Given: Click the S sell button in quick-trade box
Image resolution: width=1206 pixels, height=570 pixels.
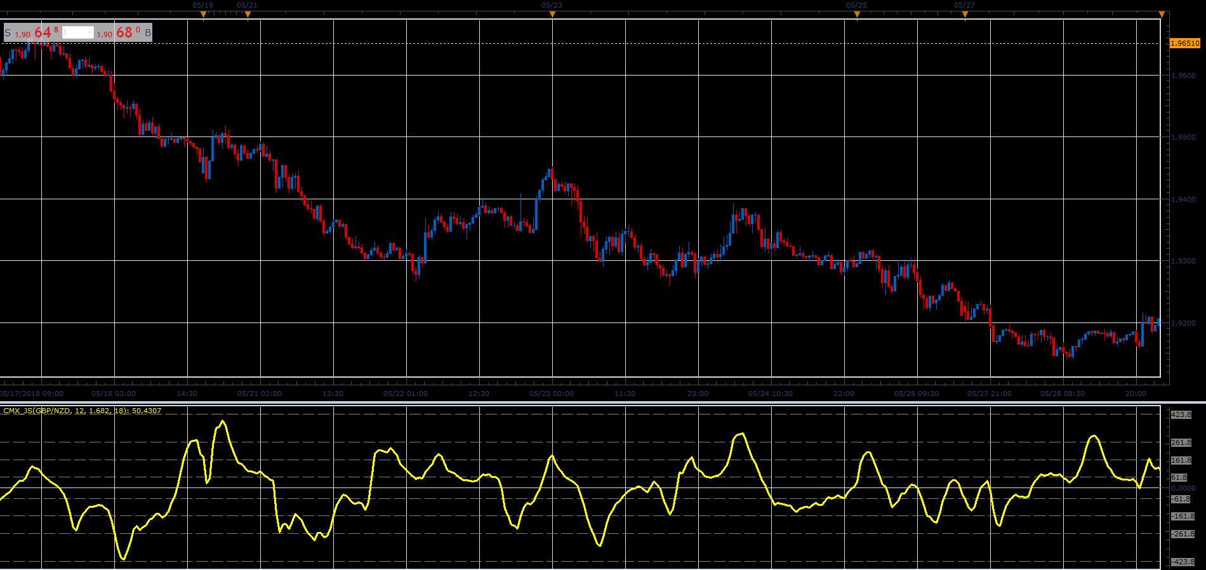Looking at the screenshot, I should [8, 33].
